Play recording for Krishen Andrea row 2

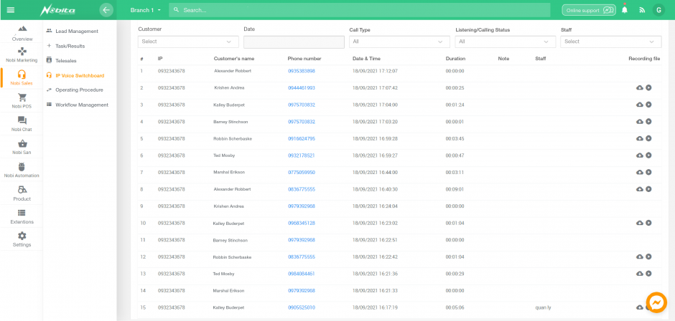648,87
